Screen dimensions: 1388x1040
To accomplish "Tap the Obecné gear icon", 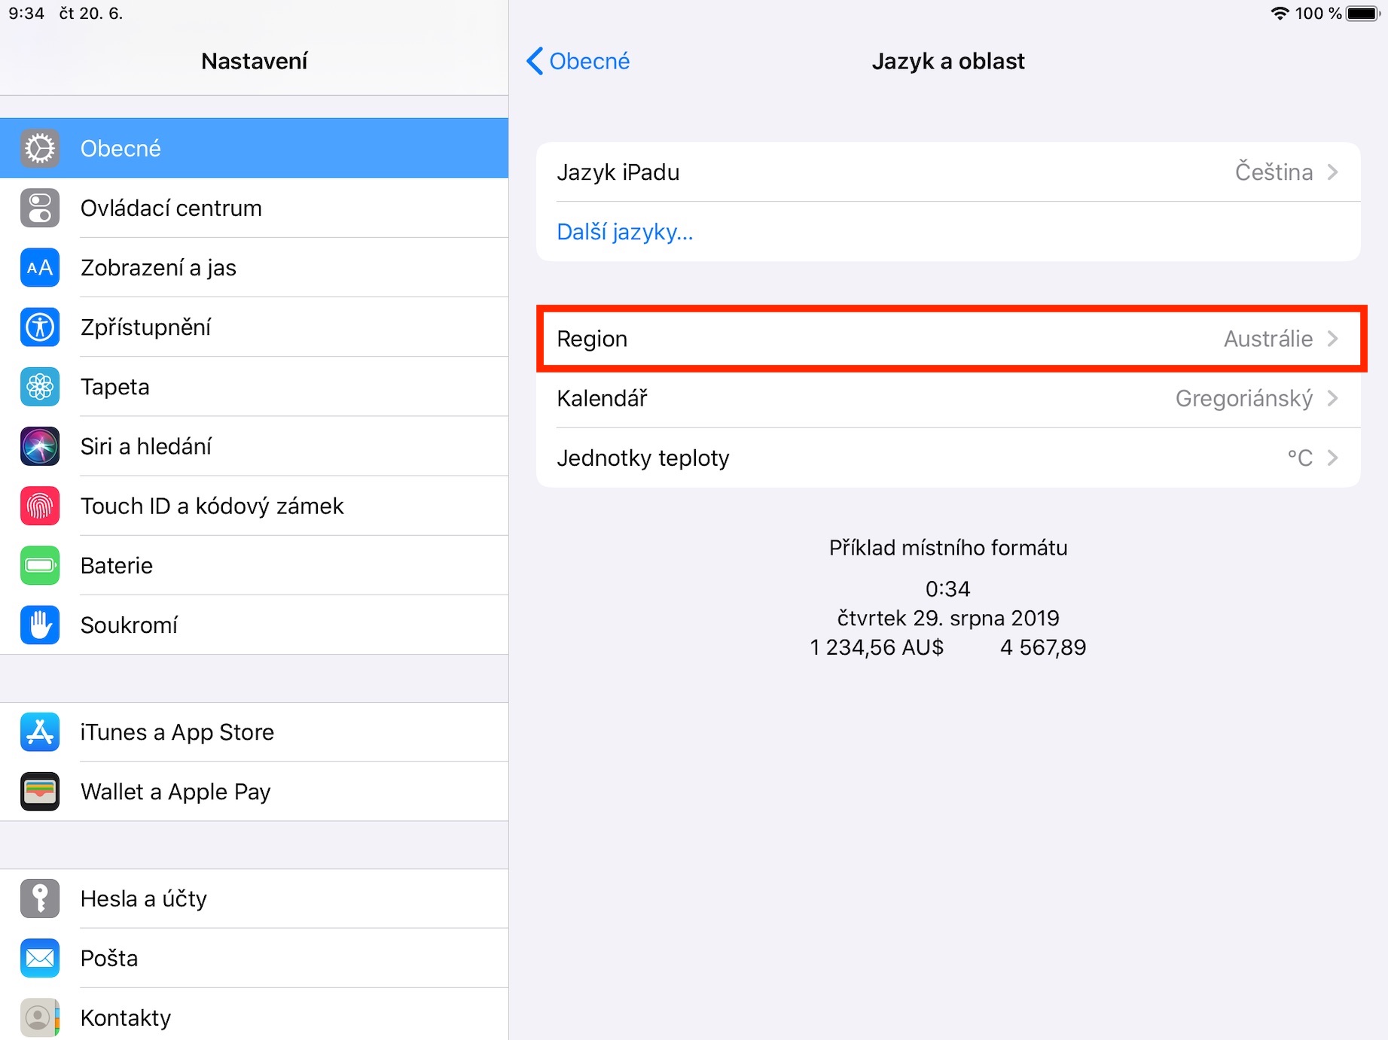I will coord(40,148).
